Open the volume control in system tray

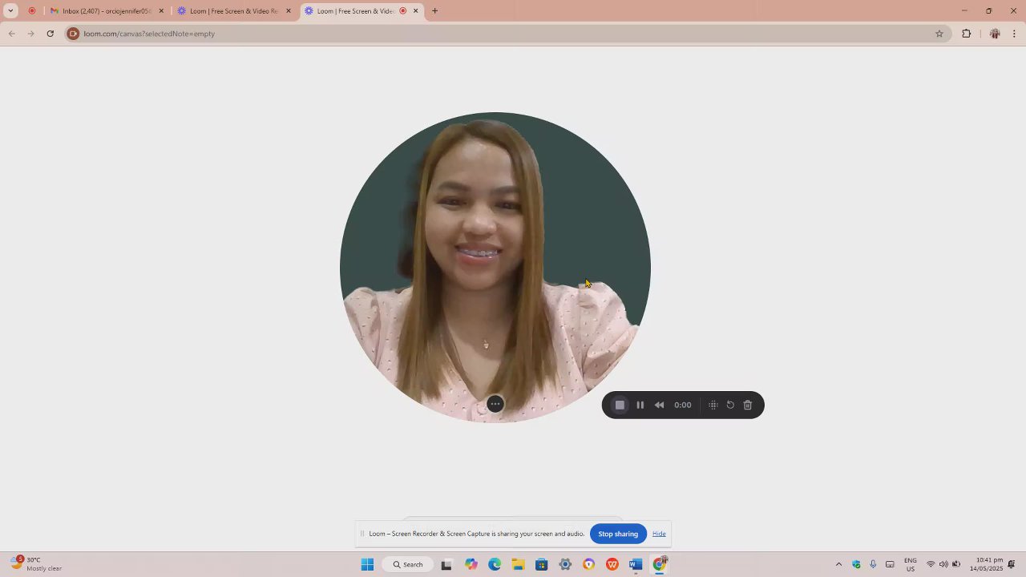point(943,564)
